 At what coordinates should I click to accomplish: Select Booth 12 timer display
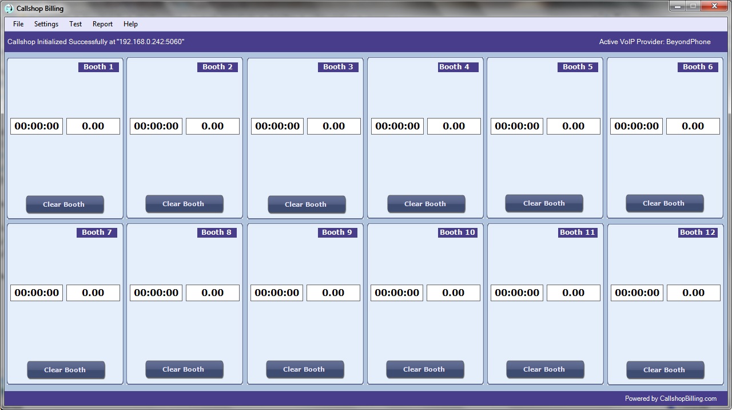(637, 293)
